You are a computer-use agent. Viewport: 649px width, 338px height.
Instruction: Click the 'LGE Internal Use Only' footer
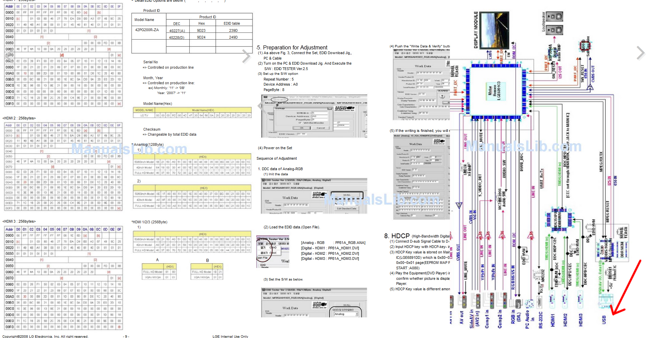(x=230, y=336)
